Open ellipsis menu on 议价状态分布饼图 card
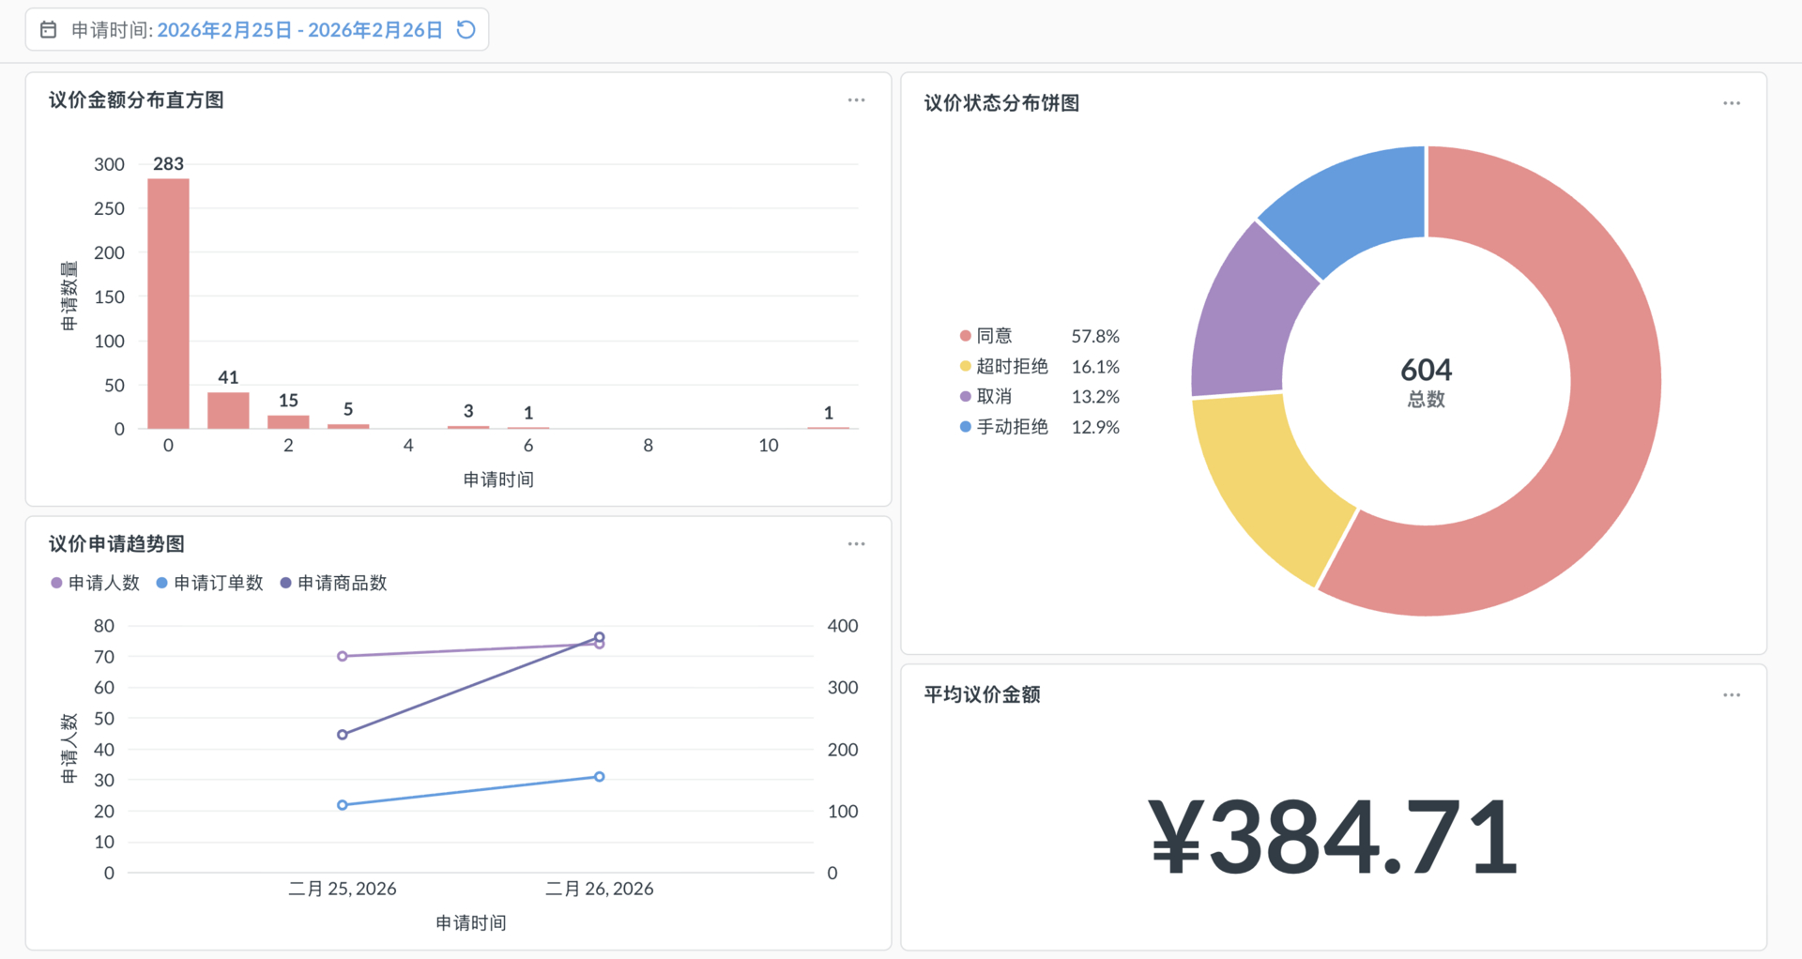This screenshot has width=1802, height=959. point(1731,103)
